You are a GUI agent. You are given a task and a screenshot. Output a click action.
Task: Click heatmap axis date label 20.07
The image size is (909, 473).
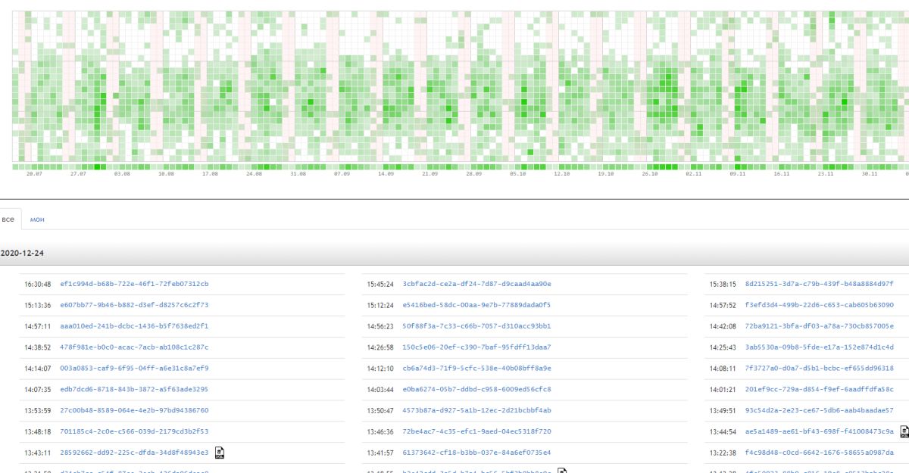(34, 174)
